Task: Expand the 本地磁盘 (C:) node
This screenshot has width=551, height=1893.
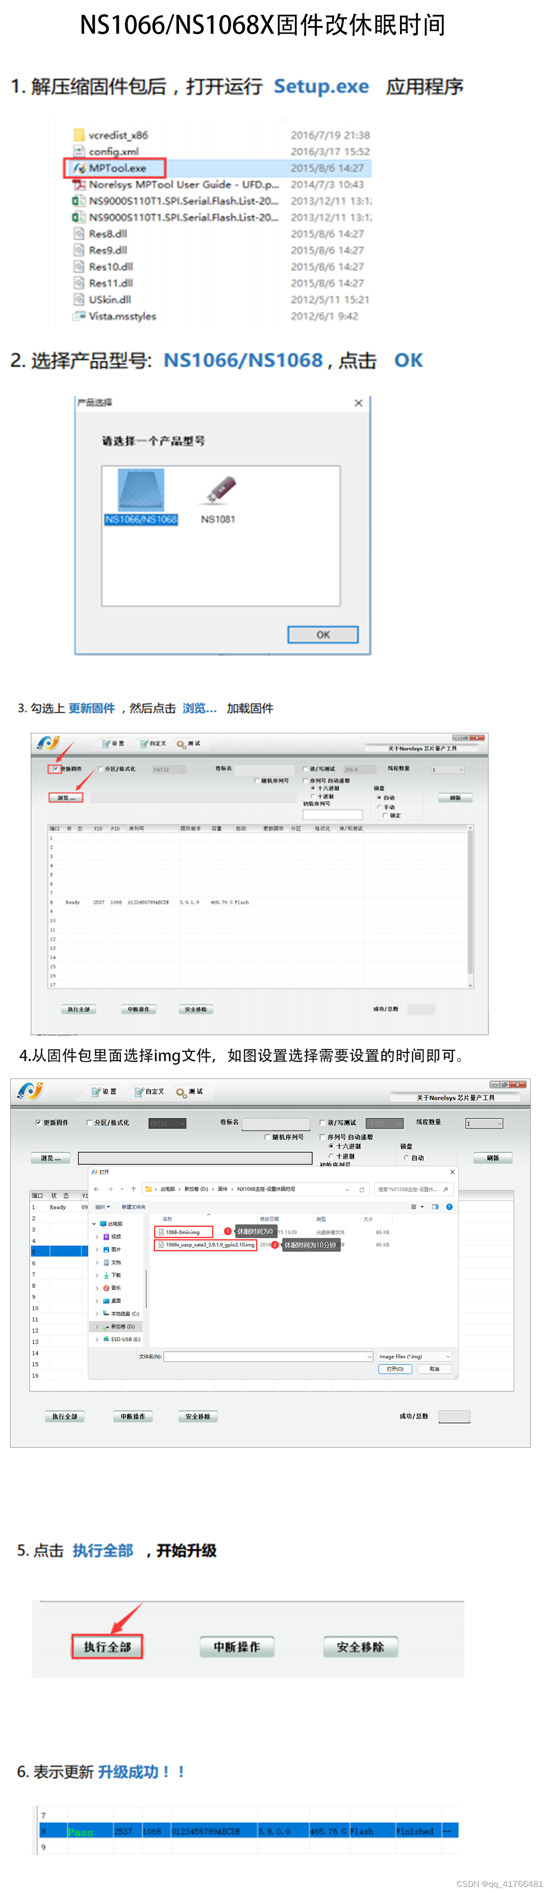Action: (97, 1313)
